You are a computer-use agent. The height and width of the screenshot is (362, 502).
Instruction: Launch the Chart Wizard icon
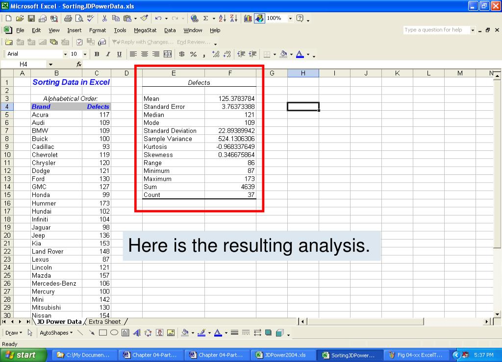248,18
